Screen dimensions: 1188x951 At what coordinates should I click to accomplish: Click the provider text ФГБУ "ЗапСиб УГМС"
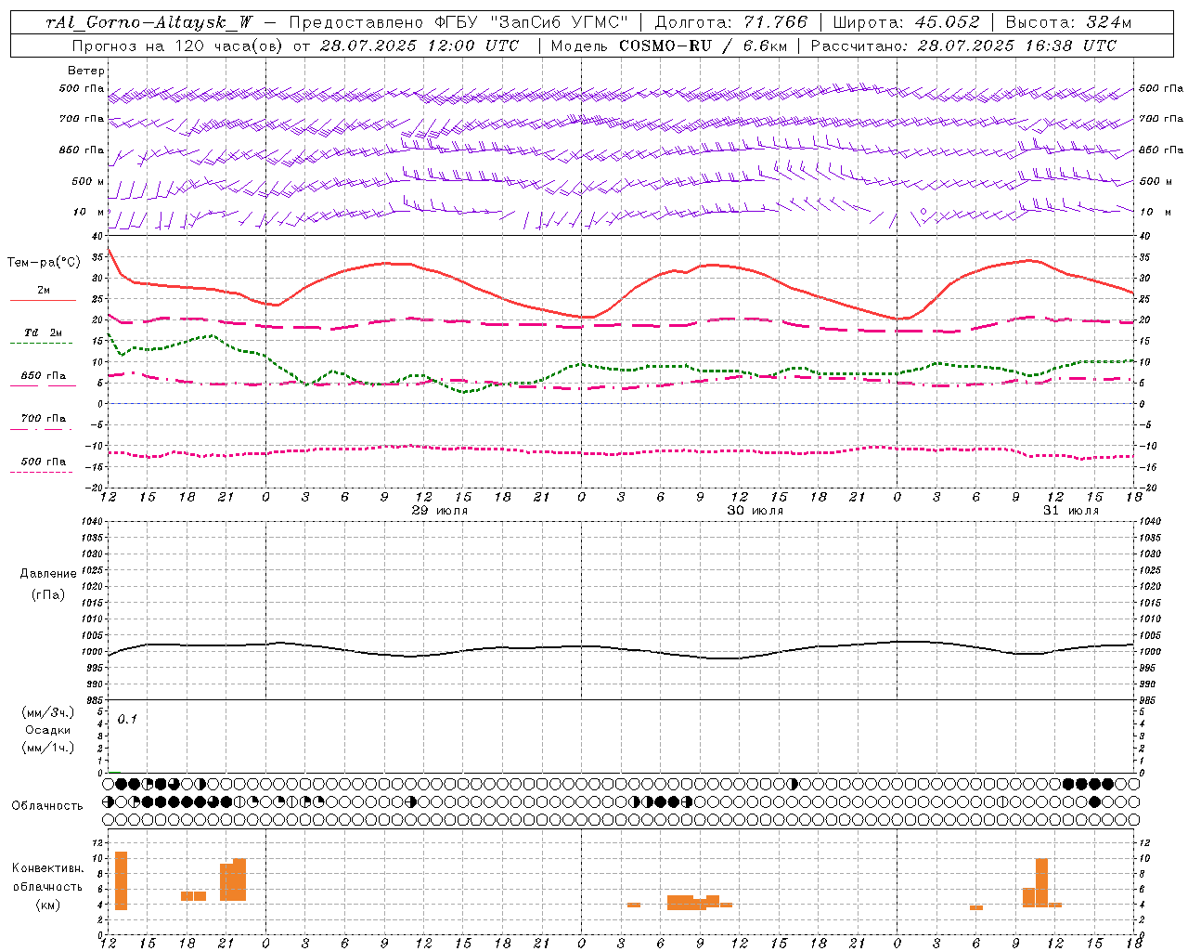point(532,23)
